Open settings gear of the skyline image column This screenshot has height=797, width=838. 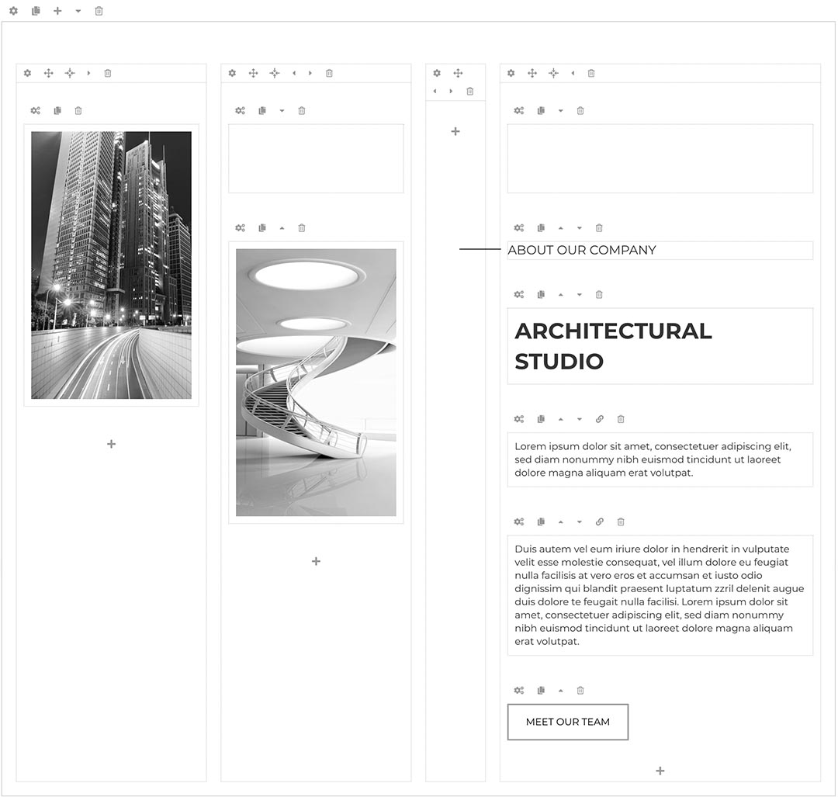point(27,73)
